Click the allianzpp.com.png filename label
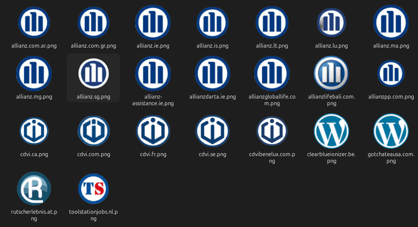The image size is (418, 227). click(391, 97)
